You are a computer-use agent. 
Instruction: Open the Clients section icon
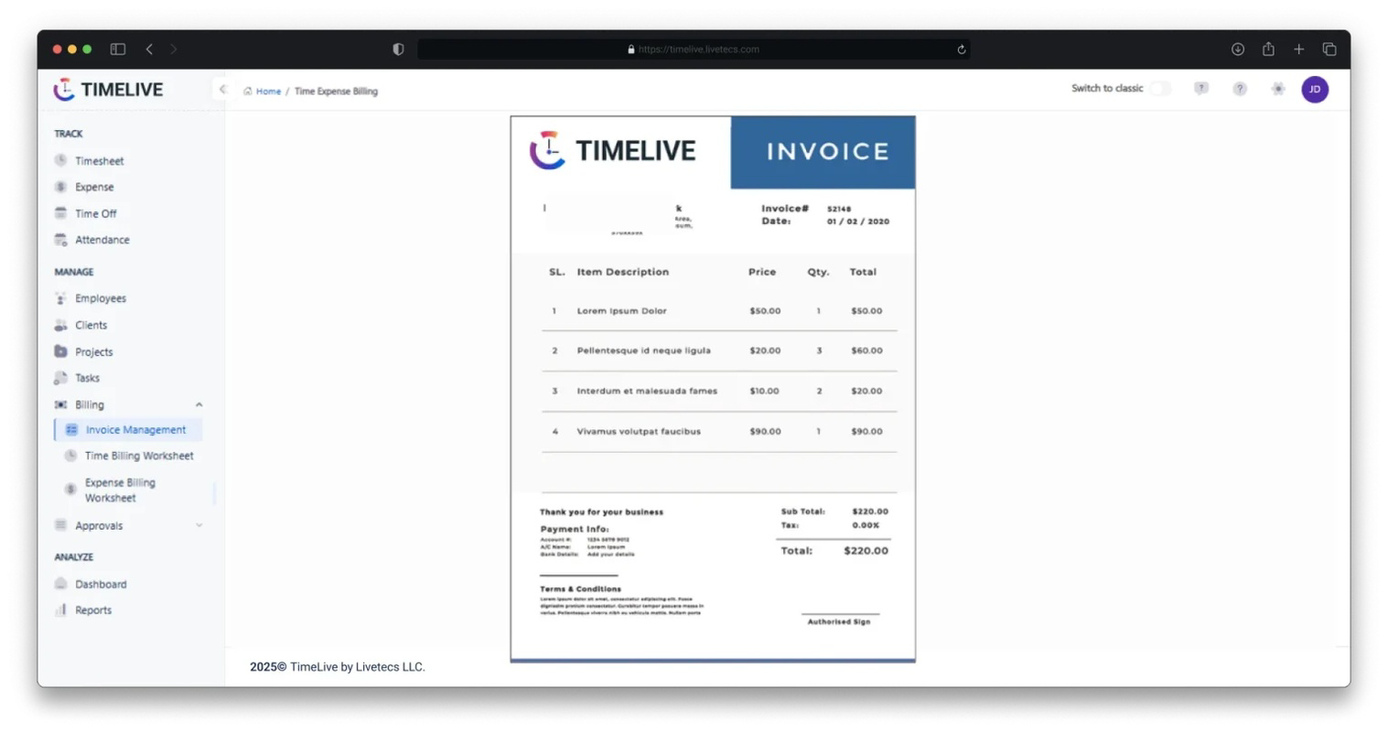[x=60, y=325]
